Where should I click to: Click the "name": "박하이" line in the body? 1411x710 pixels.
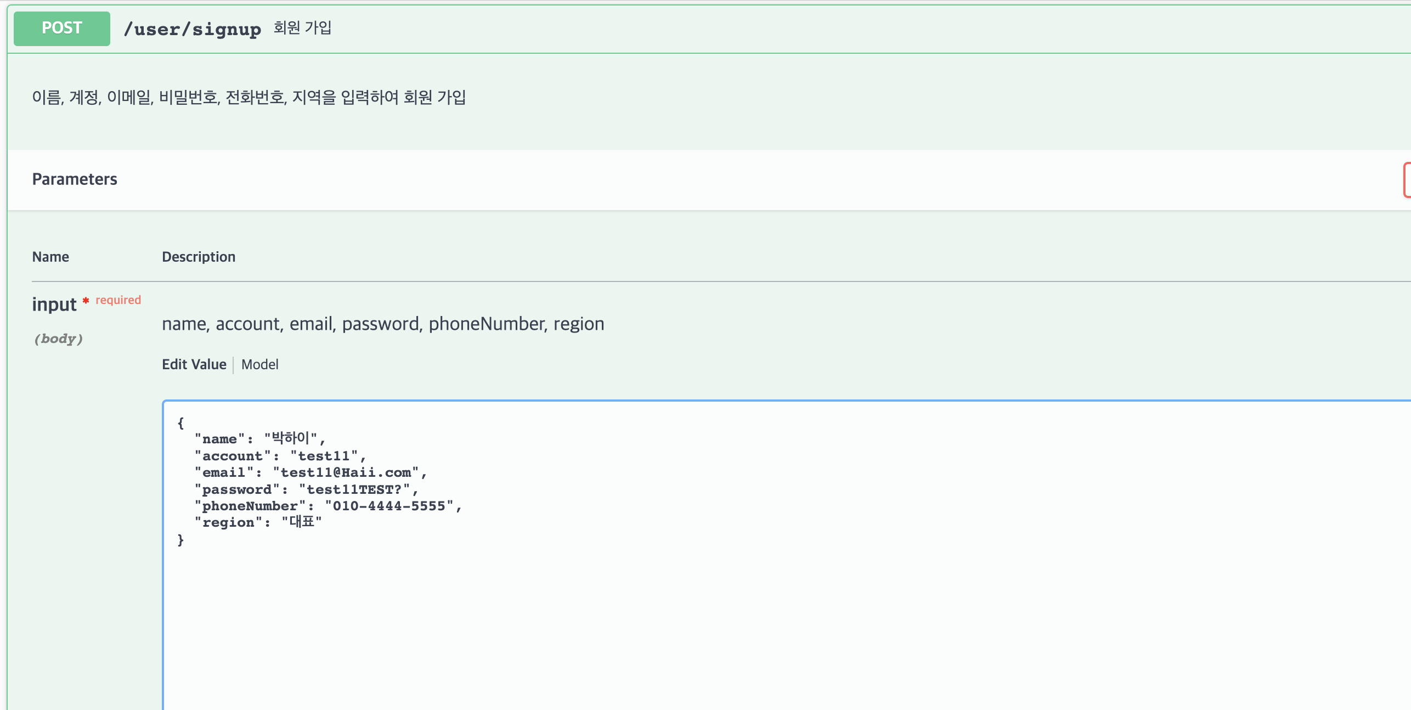coord(258,438)
